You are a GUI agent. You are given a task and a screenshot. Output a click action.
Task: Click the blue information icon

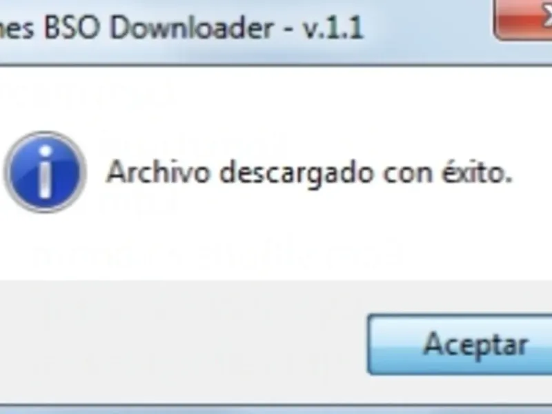(x=45, y=172)
